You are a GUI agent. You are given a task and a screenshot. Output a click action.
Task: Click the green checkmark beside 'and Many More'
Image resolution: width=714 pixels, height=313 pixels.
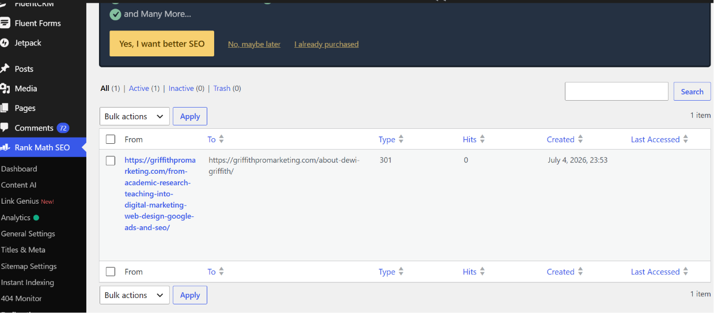click(115, 14)
